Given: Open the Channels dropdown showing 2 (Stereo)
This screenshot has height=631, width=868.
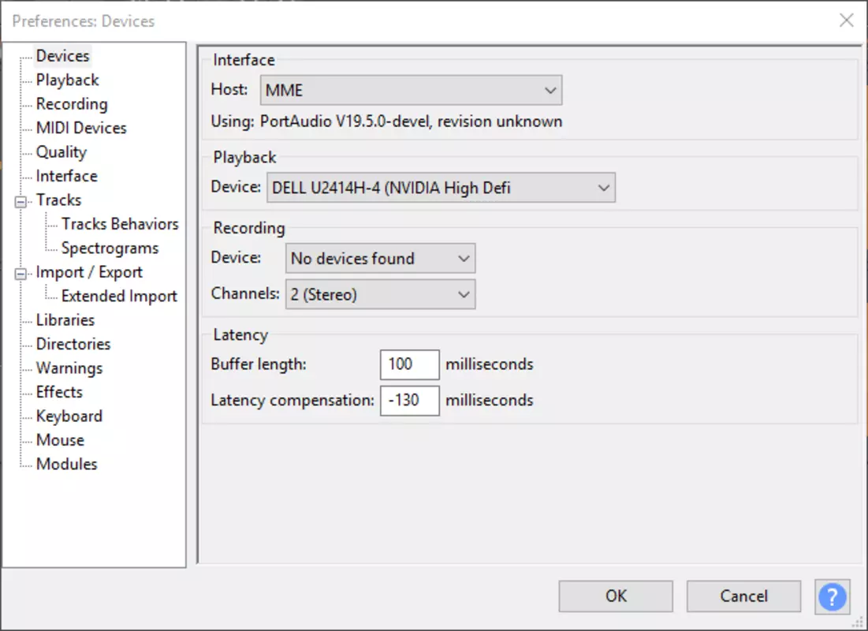Looking at the screenshot, I should tap(380, 294).
